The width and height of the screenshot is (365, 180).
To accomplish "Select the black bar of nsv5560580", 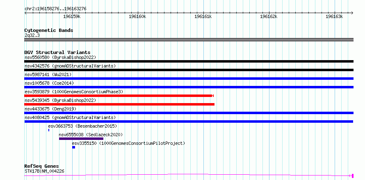I will tap(189, 61).
